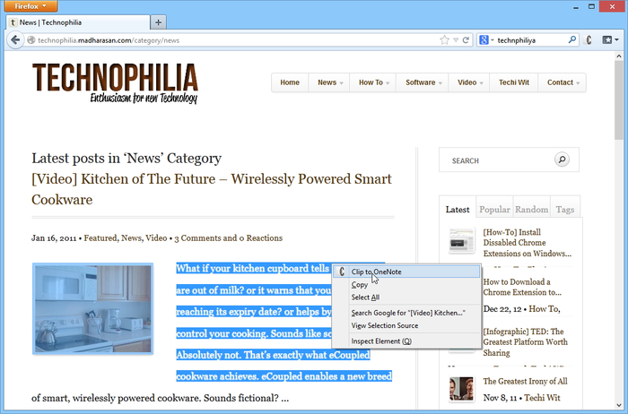
Task: Switch to the Latest sidebar tab
Action: pos(458,209)
